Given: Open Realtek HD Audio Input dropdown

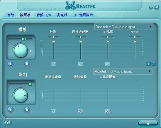Looking at the screenshot, I should [123, 71].
